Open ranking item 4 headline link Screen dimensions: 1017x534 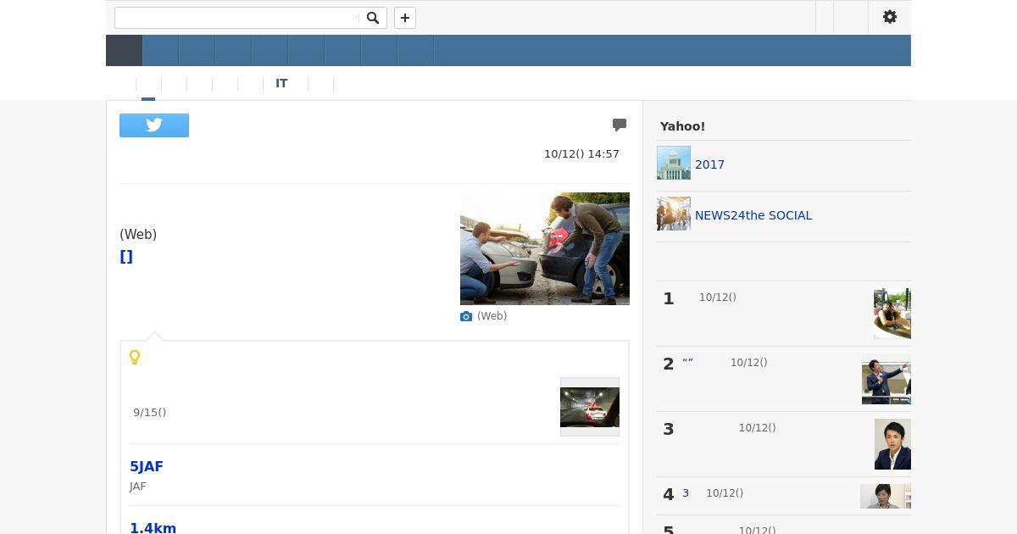pyautogui.click(x=686, y=493)
